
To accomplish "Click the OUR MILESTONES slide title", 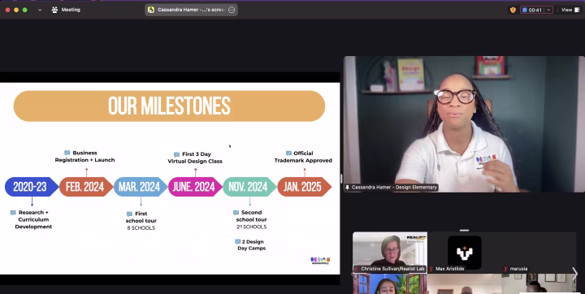I will pyautogui.click(x=169, y=106).
